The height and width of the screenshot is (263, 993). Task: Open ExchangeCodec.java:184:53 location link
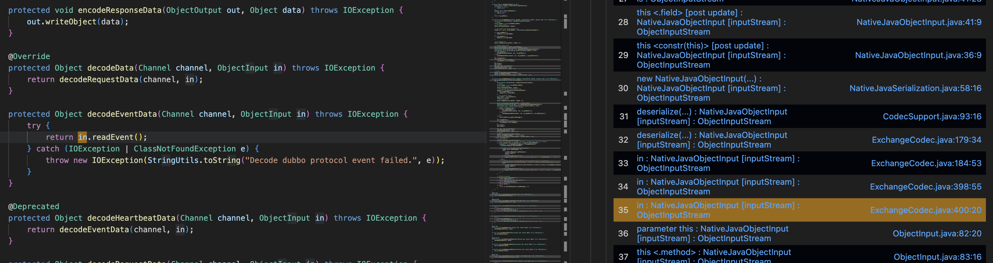pos(926,164)
